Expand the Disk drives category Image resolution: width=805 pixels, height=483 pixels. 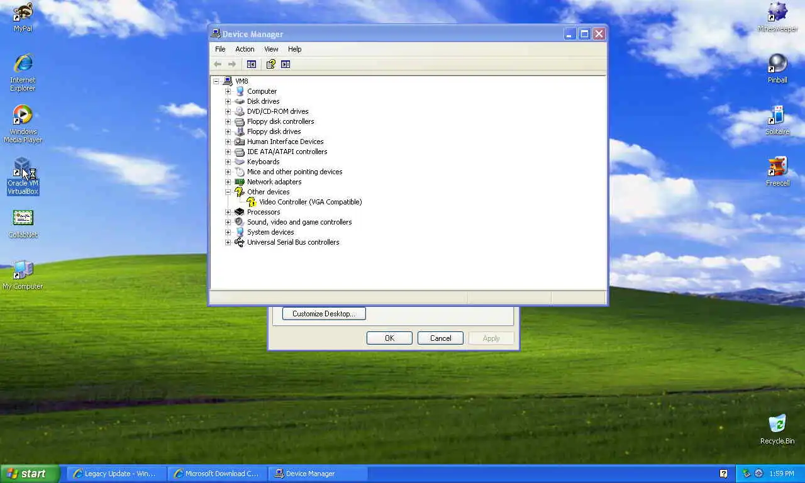pos(228,101)
